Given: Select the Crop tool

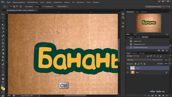Looking at the screenshot, I should click(3, 29).
